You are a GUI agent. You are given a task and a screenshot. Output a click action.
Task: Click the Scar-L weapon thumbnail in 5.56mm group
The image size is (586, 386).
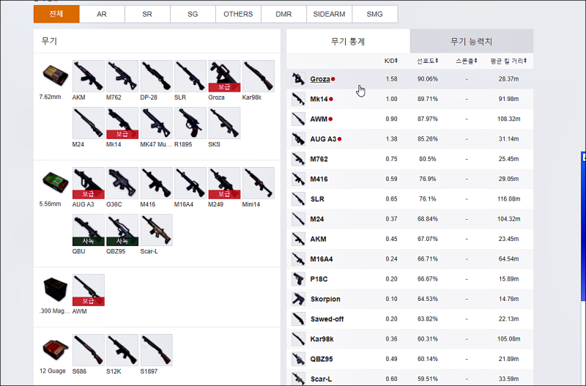157,230
